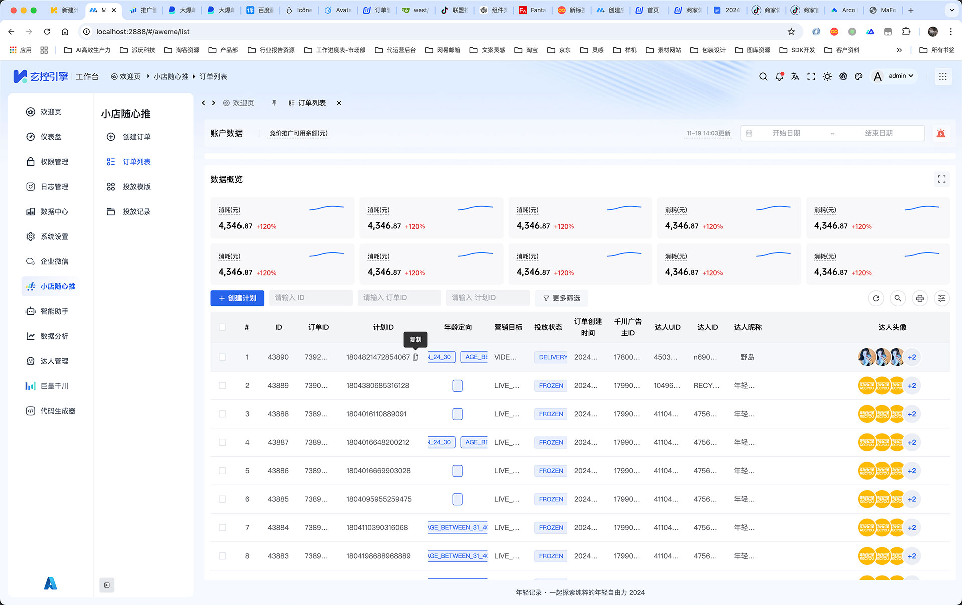Screen dimensions: 962x605
Task: Close the 订单列表 tab
Action: coord(339,103)
